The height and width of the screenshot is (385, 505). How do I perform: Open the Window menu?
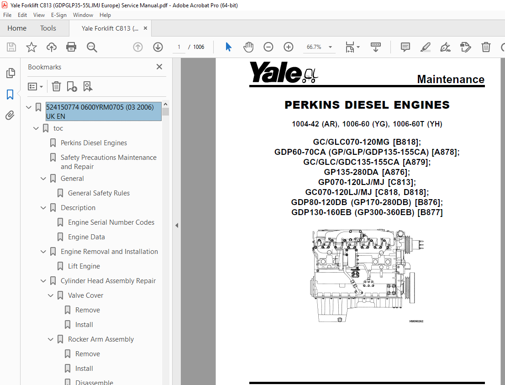click(x=83, y=15)
